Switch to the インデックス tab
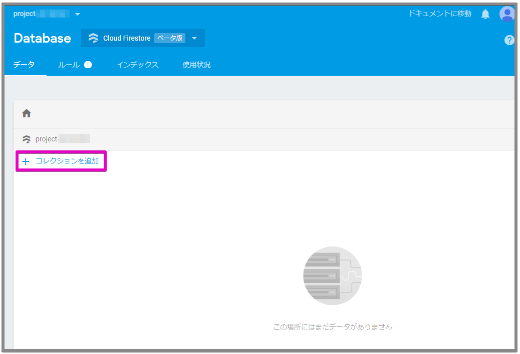520x354 pixels. point(137,64)
